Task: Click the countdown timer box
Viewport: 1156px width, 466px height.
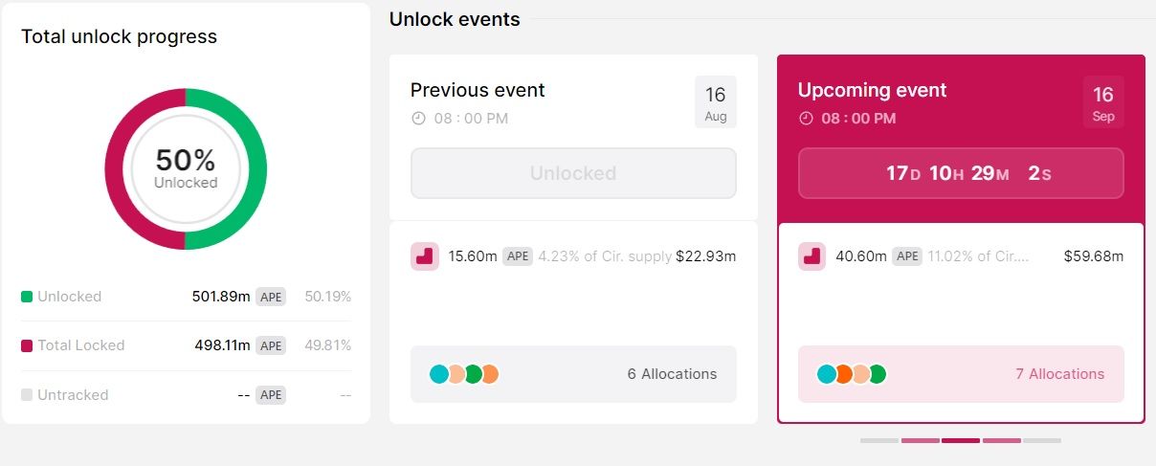Action: point(961,173)
